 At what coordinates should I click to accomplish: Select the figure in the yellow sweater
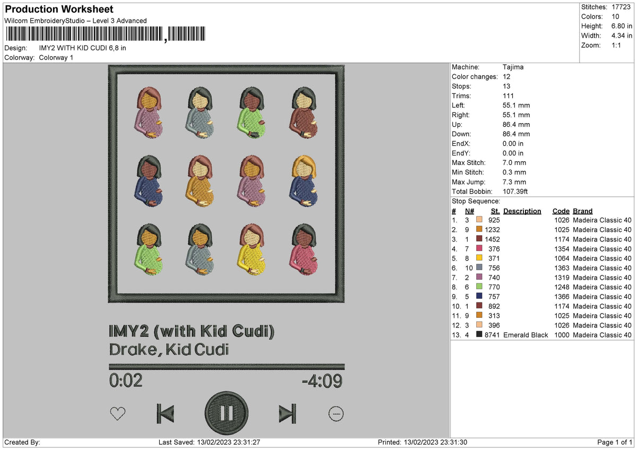(x=253, y=250)
